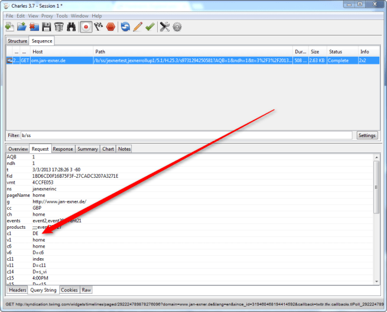
Task: Sort by the Status column header
Action: coord(343,51)
